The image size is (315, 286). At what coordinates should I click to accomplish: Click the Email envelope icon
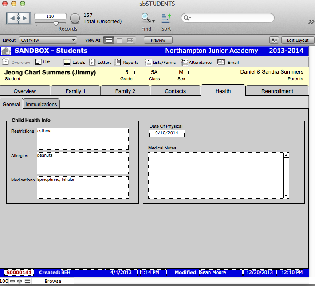[221, 62]
